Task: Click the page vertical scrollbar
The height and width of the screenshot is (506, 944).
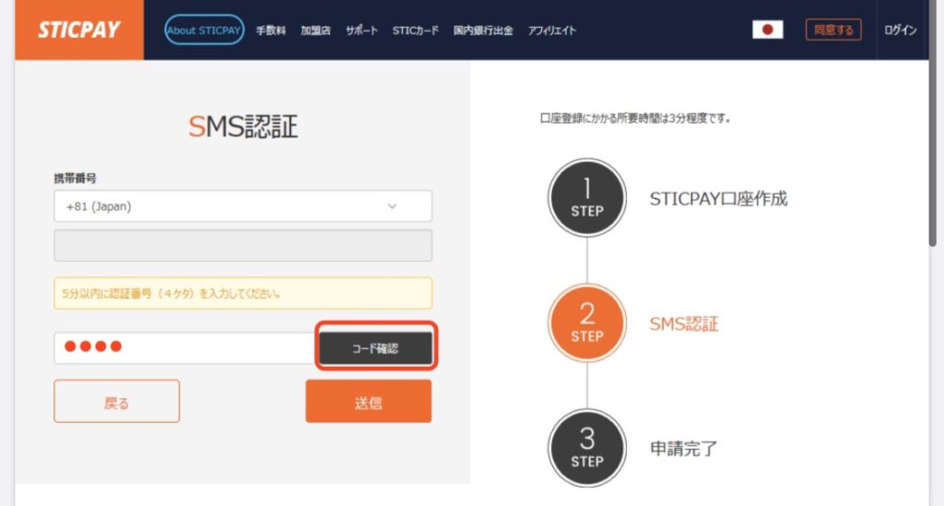Action: tap(933, 124)
